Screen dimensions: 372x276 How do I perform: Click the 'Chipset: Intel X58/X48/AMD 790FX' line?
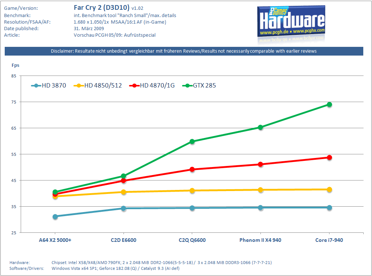162,263
